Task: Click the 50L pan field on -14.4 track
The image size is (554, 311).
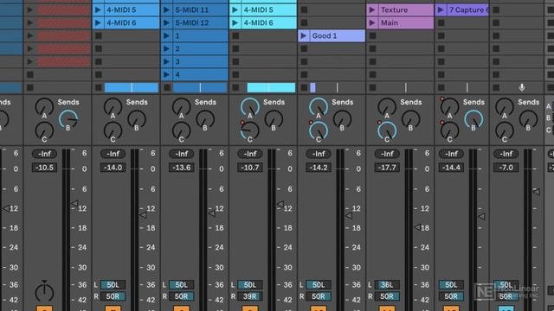Action: click(451, 284)
